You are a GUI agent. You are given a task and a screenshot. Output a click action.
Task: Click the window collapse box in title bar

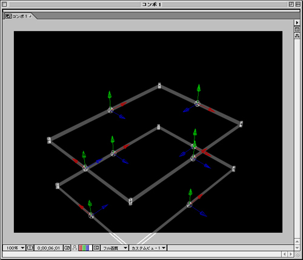coord(298,4)
